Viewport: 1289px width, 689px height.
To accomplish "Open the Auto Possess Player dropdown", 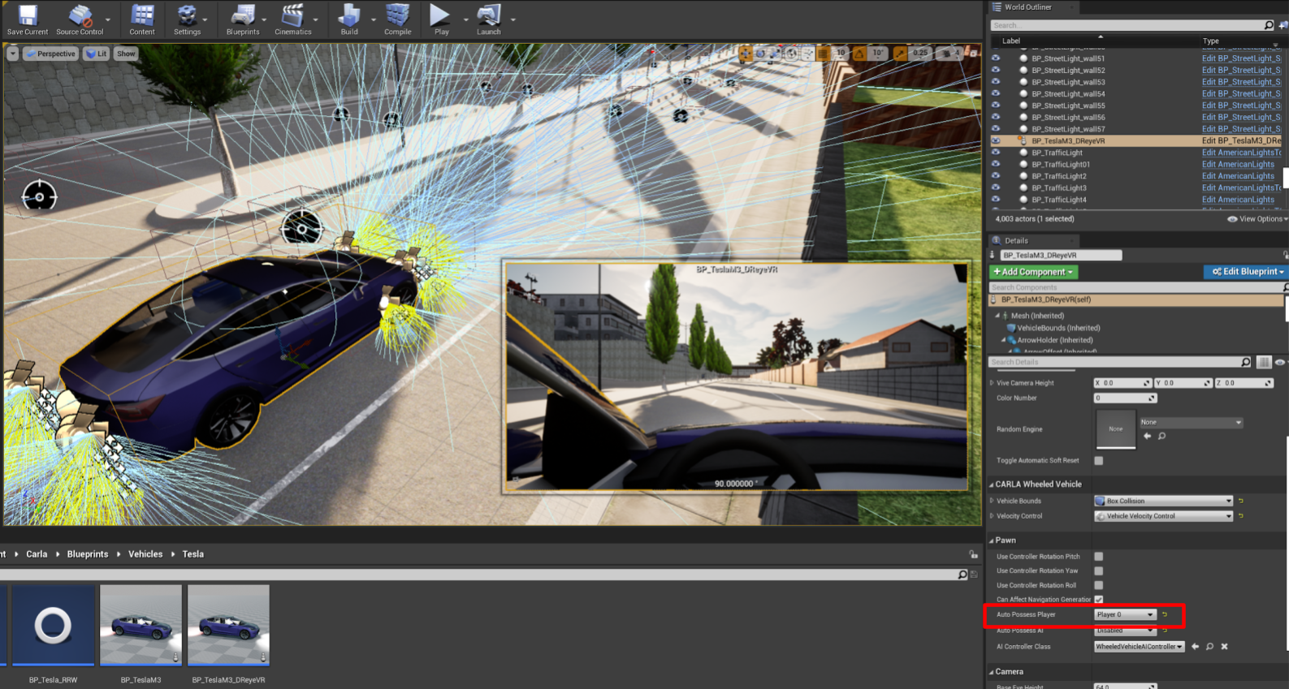I will point(1125,614).
